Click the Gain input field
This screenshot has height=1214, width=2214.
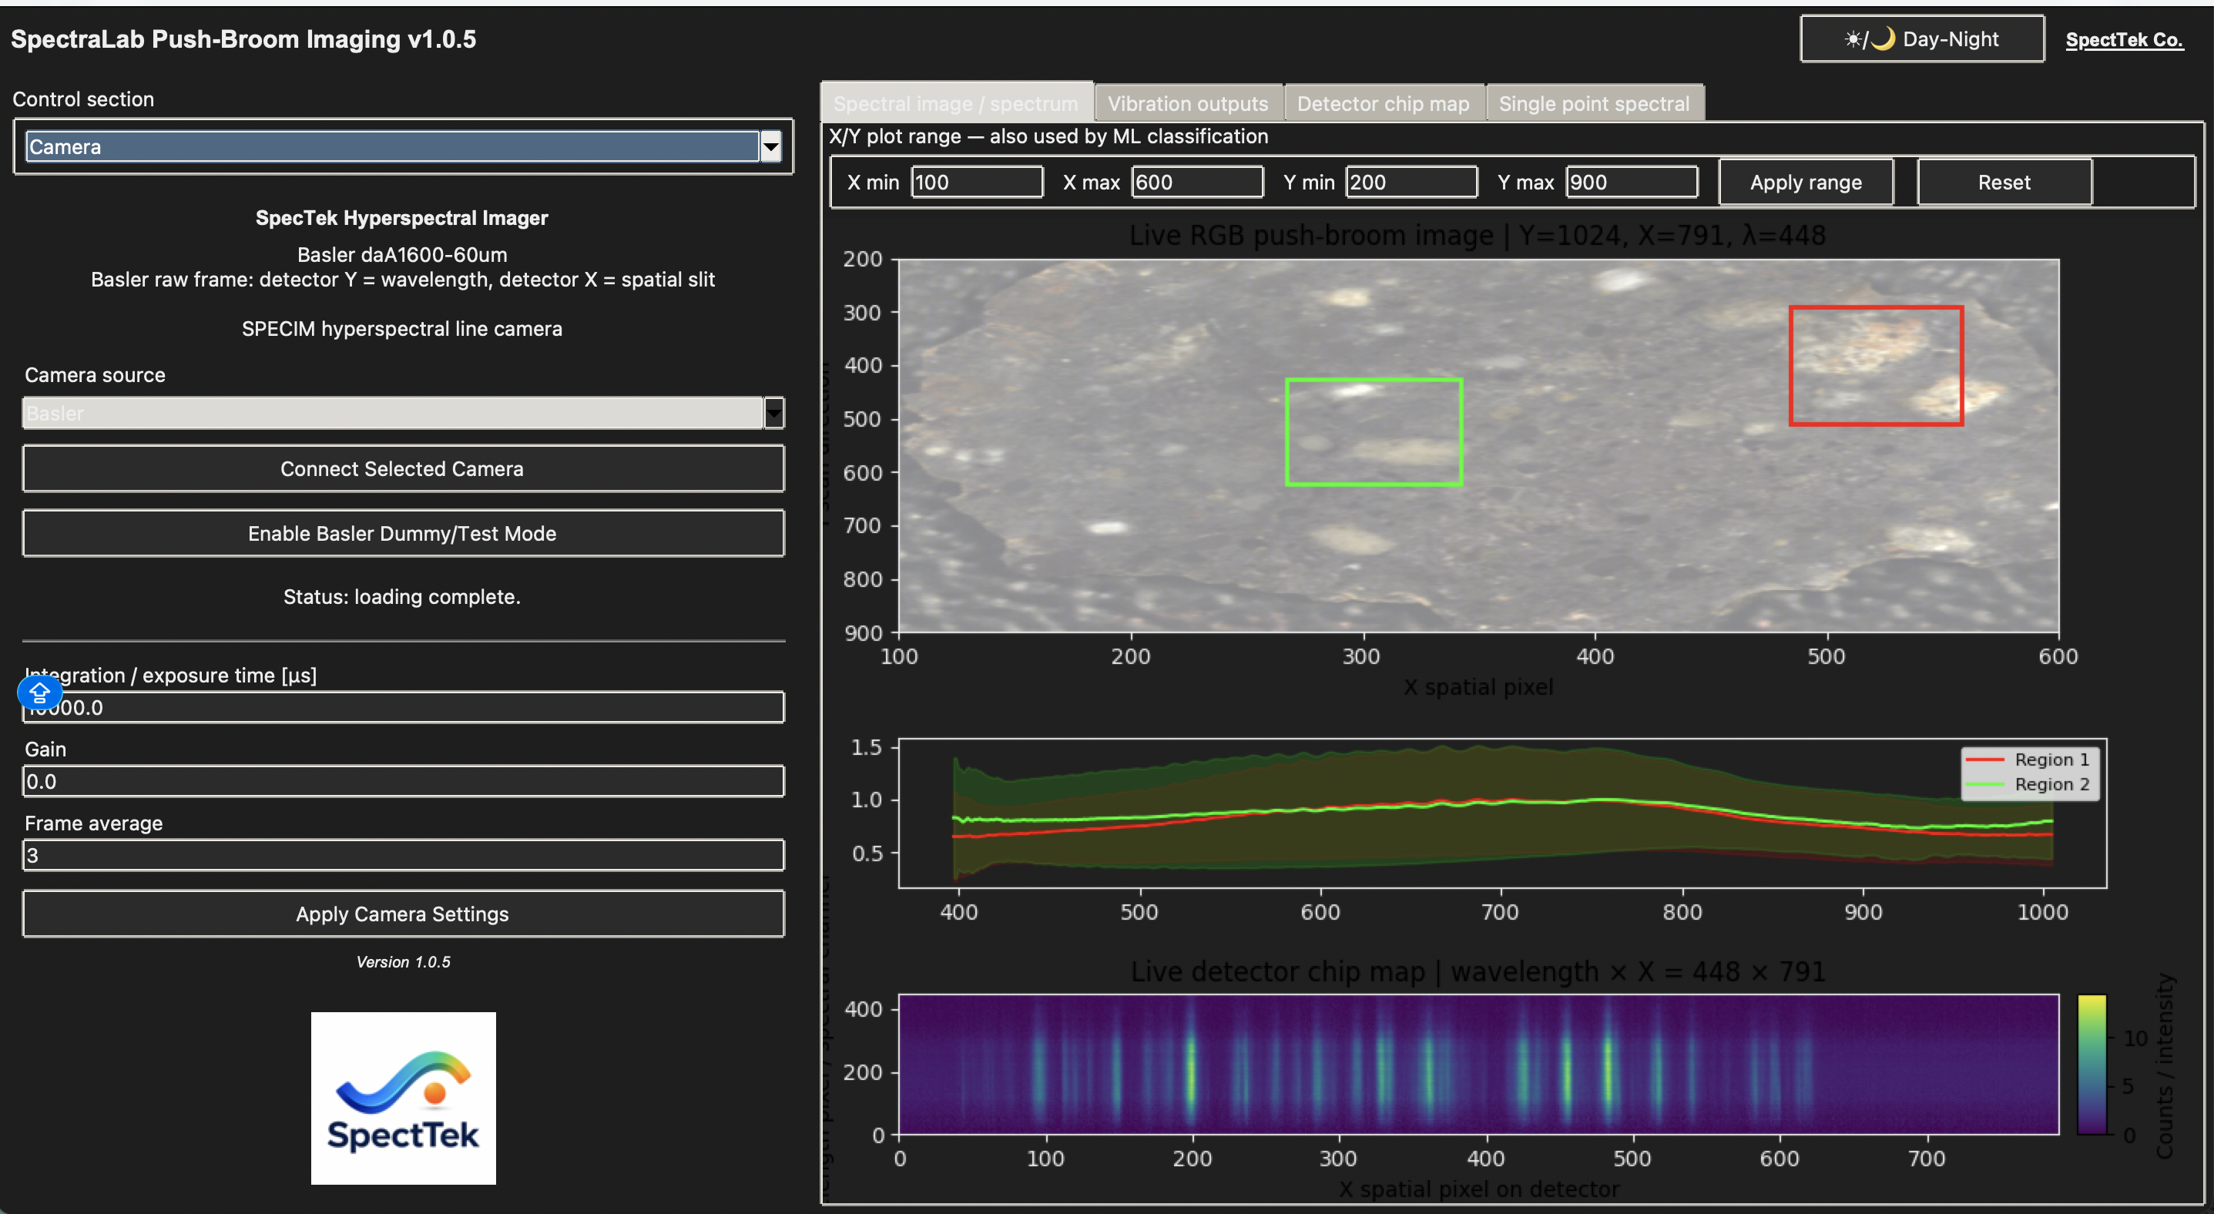click(x=403, y=782)
